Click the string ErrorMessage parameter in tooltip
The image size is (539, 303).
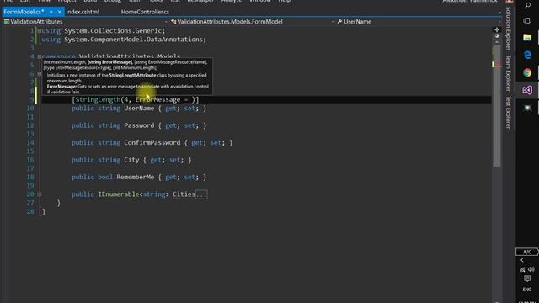tap(110, 62)
